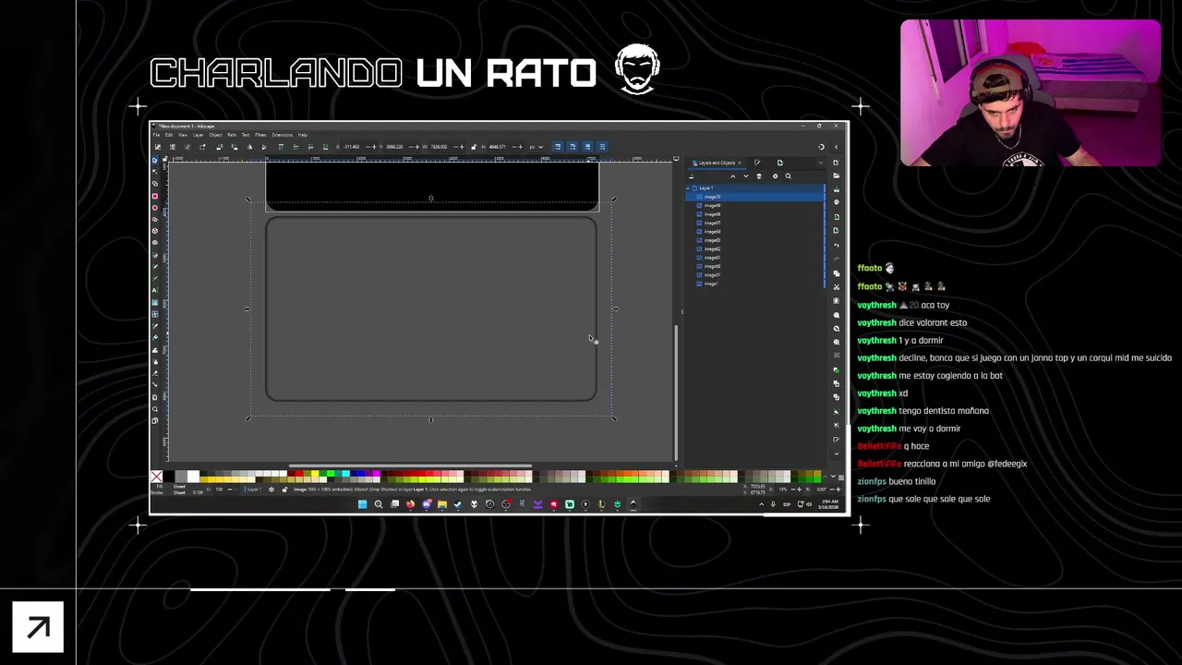Show hidden system tray icons
This screenshot has height=665, width=1182.
(762, 504)
